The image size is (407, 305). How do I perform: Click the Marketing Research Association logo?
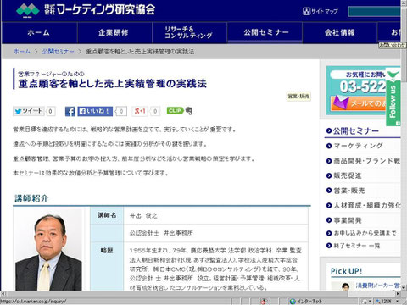pyautogui.click(x=86, y=10)
